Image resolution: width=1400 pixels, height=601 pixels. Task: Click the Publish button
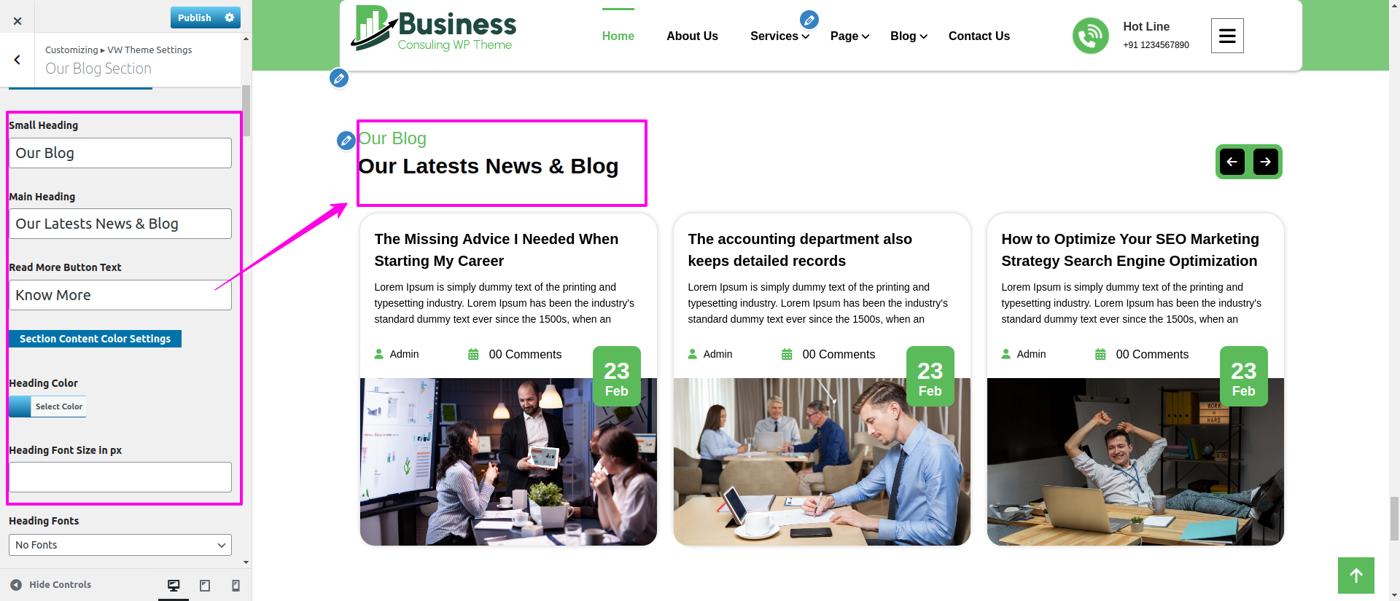(195, 17)
